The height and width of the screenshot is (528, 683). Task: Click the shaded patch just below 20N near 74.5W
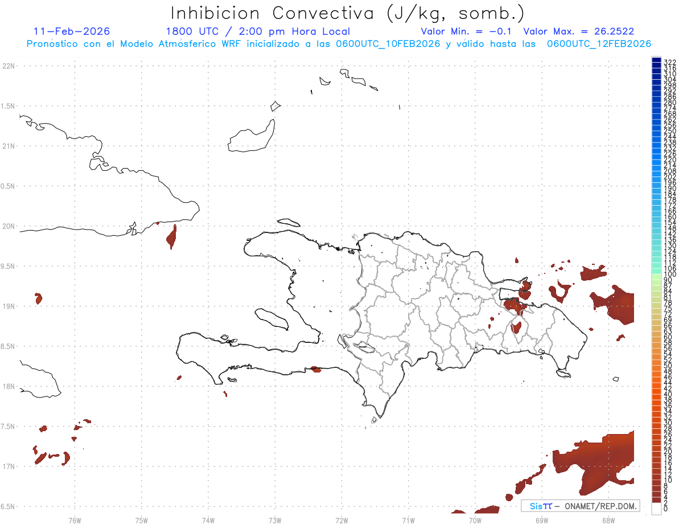pyautogui.click(x=172, y=236)
